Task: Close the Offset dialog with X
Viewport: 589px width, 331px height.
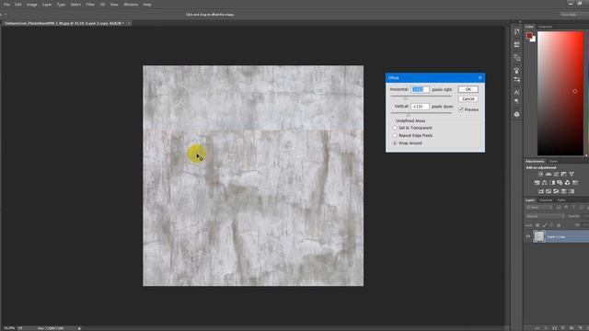Action: tap(480, 77)
